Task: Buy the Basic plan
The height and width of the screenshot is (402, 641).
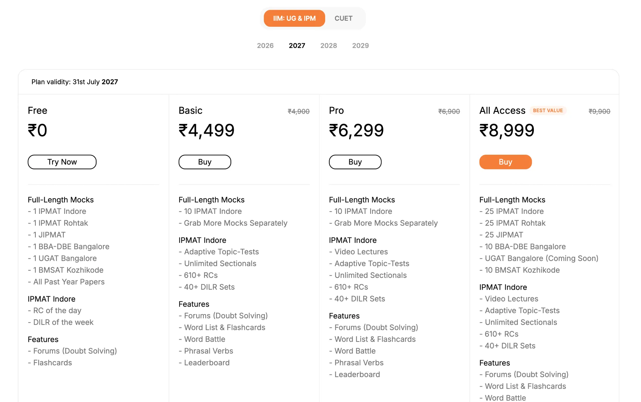Action: pos(205,162)
